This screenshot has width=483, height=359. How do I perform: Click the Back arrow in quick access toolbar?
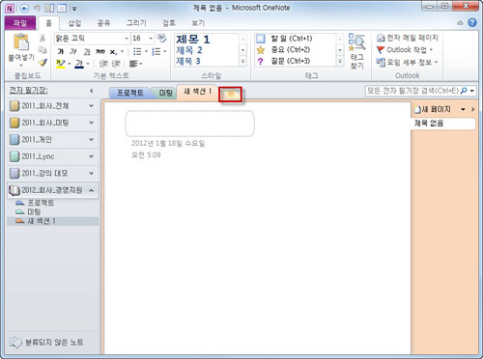(25, 8)
